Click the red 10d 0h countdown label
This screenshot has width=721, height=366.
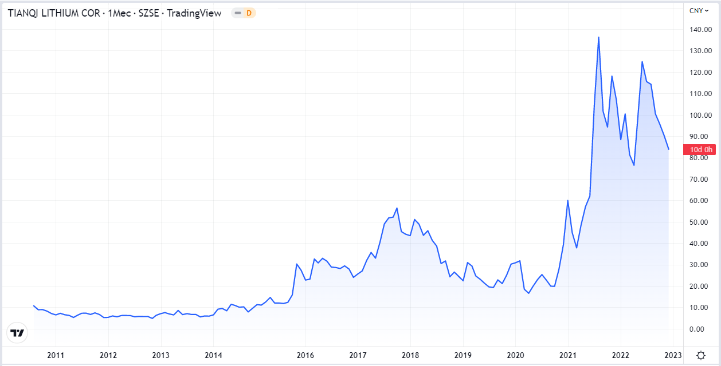pyautogui.click(x=700, y=150)
